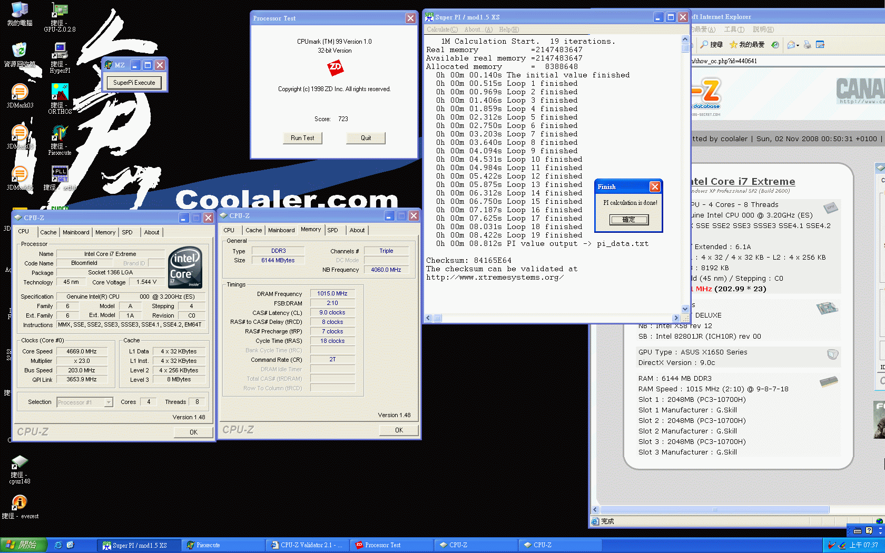This screenshot has width=885, height=553.
Task: Click the Intel Core i7 logo in CPU-Z
Action: 185,267
